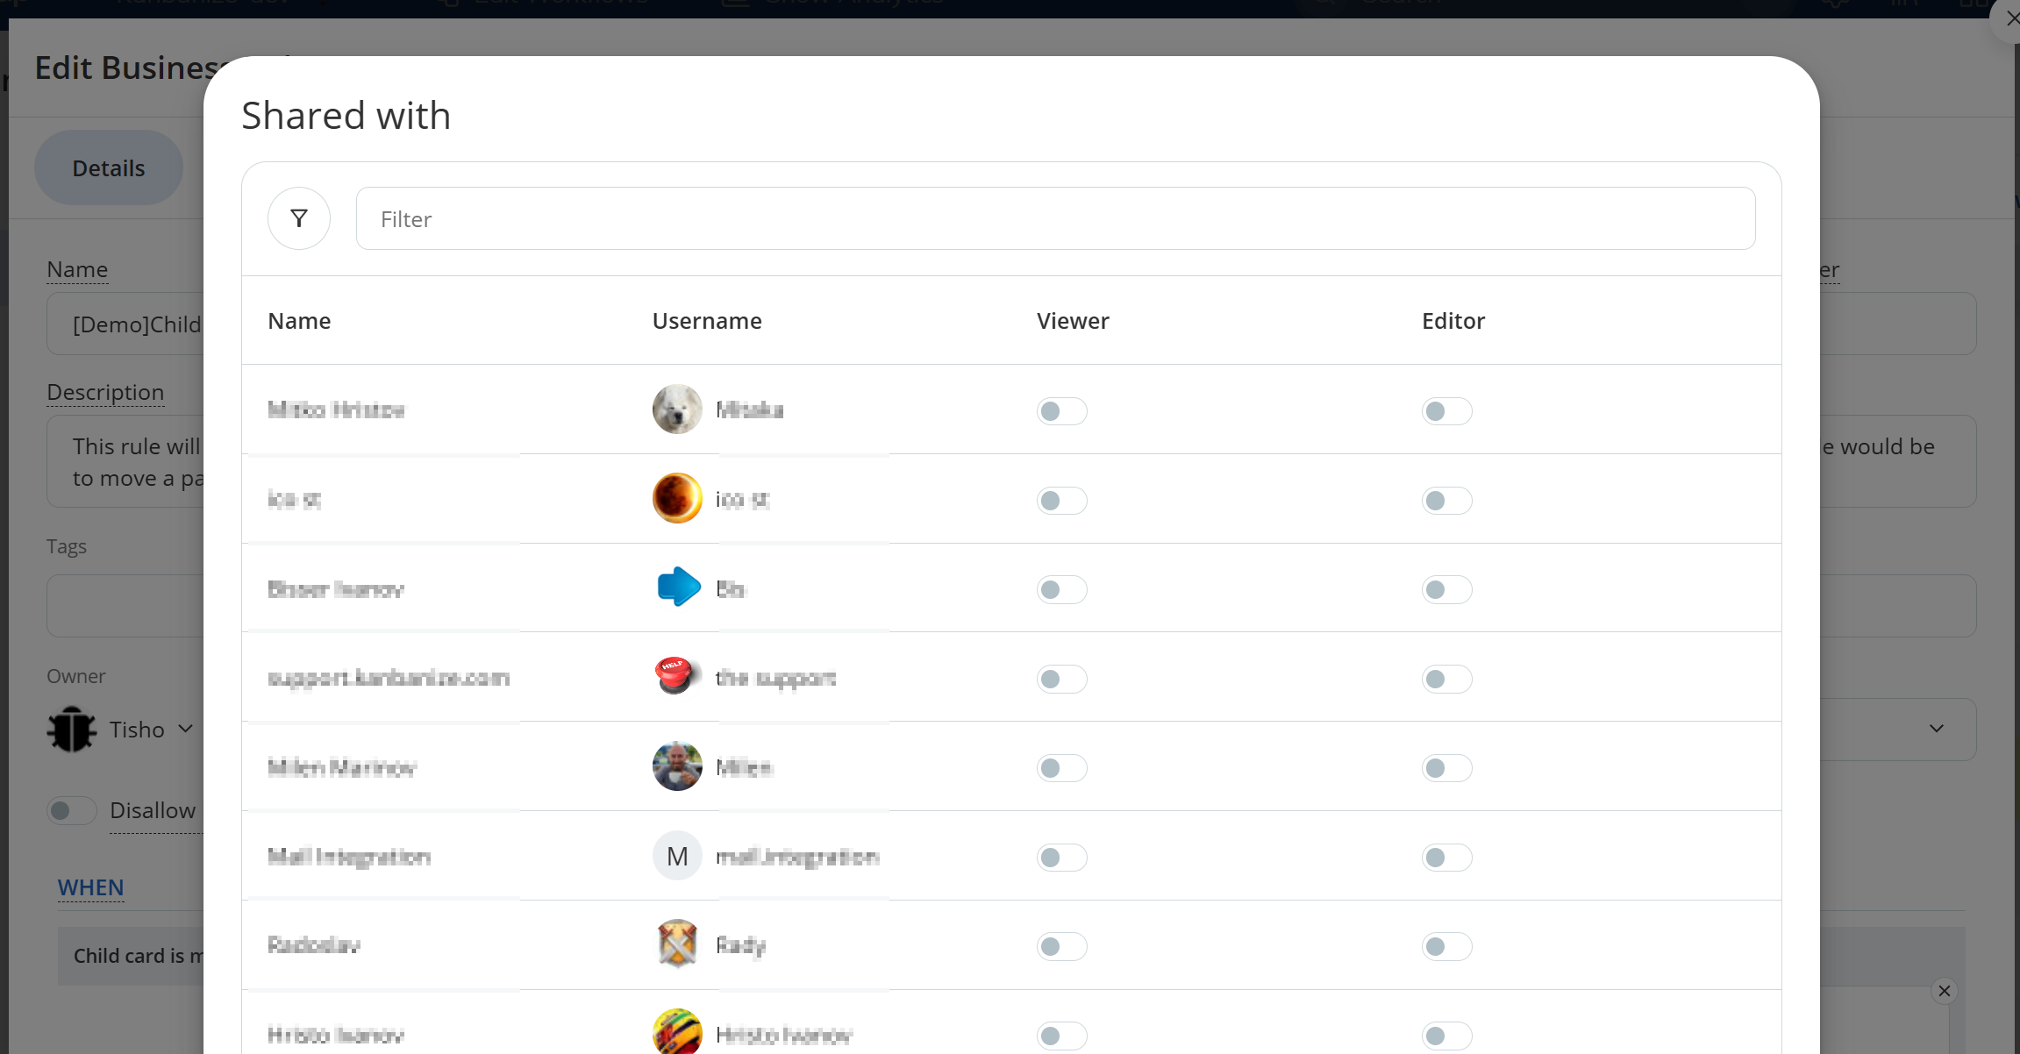The height and width of the screenshot is (1054, 2020).
Task: Enable Editor toggle for the support user
Action: [x=1446, y=679]
